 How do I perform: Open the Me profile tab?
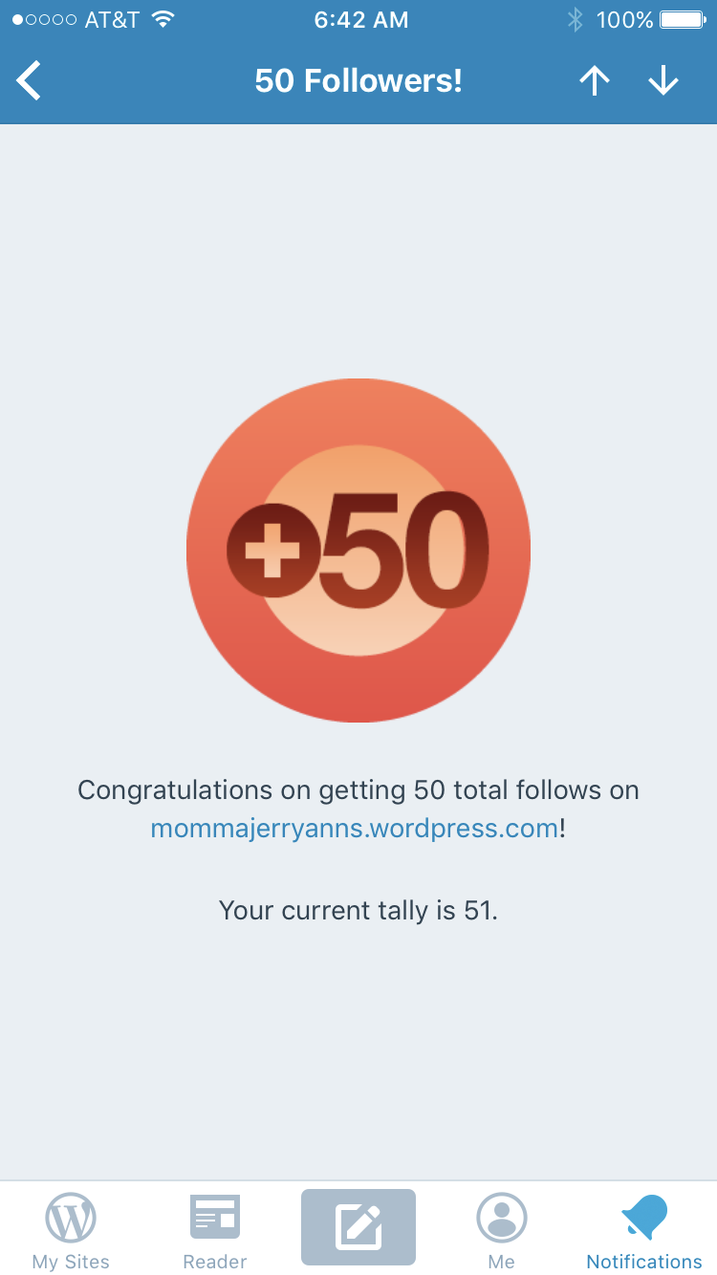[x=501, y=1232]
